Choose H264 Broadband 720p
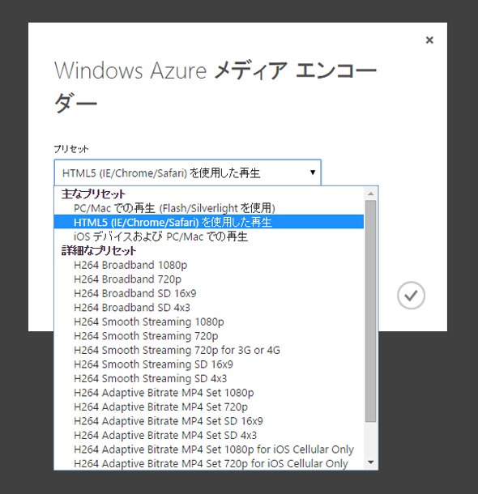478x494 pixels. (208, 279)
